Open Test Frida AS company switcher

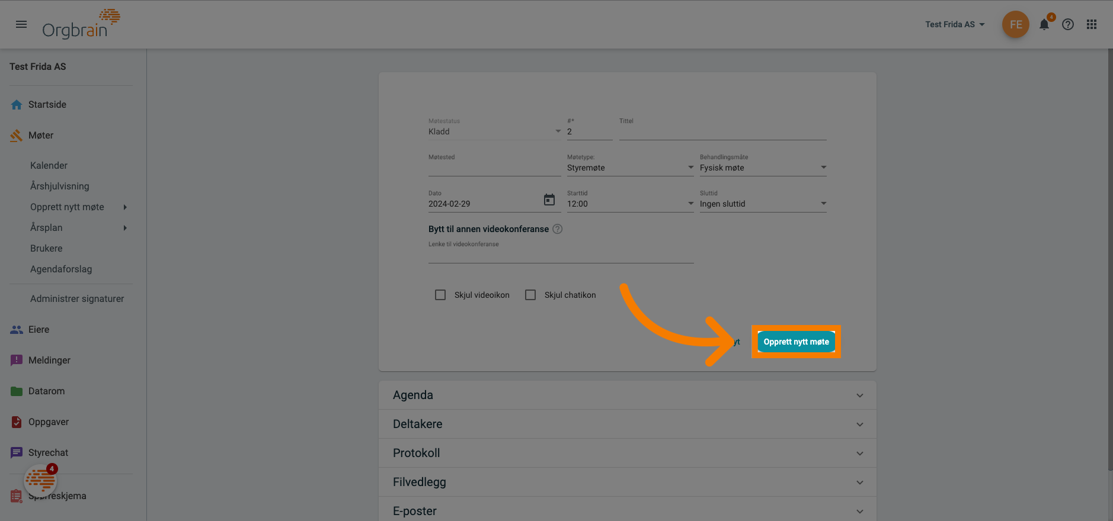tap(955, 24)
